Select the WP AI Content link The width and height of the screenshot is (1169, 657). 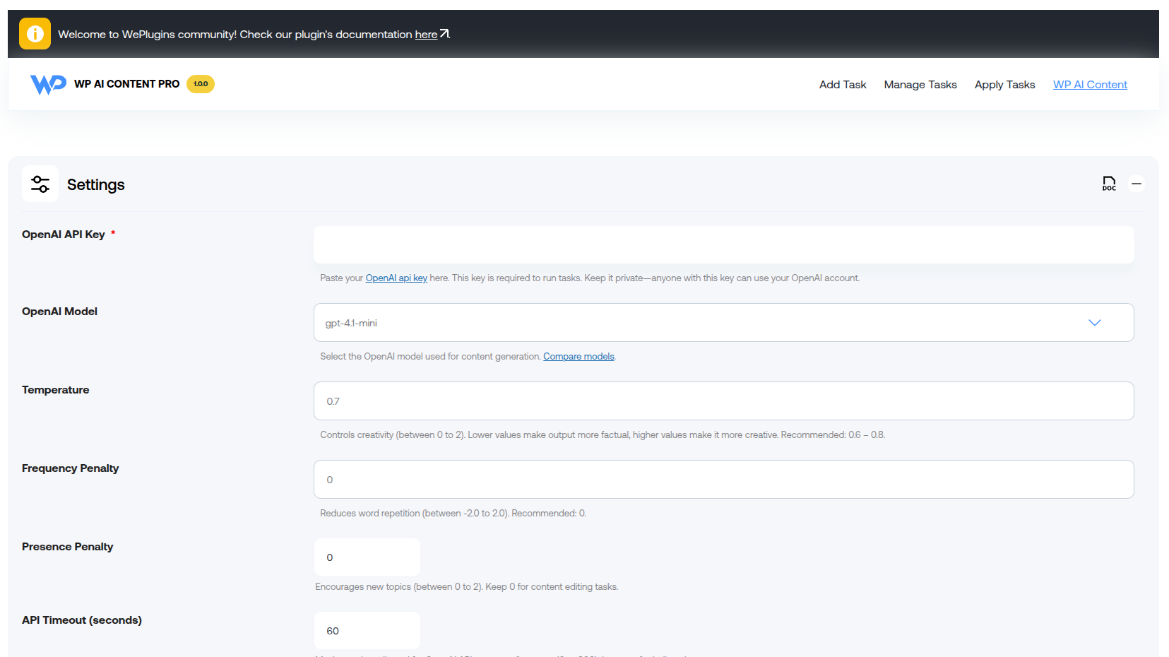click(1090, 85)
